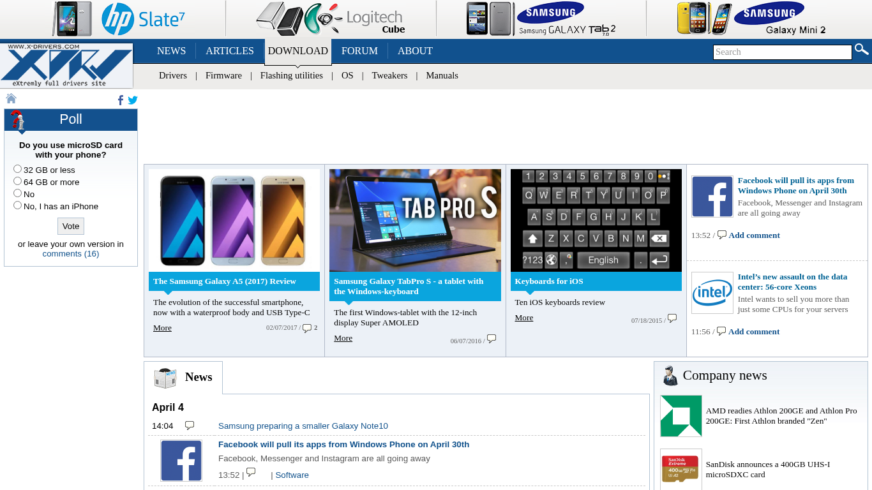Viewport: 872px width, 490px height.
Task: Open the DOWNLOAD menu item
Action: 298,51
